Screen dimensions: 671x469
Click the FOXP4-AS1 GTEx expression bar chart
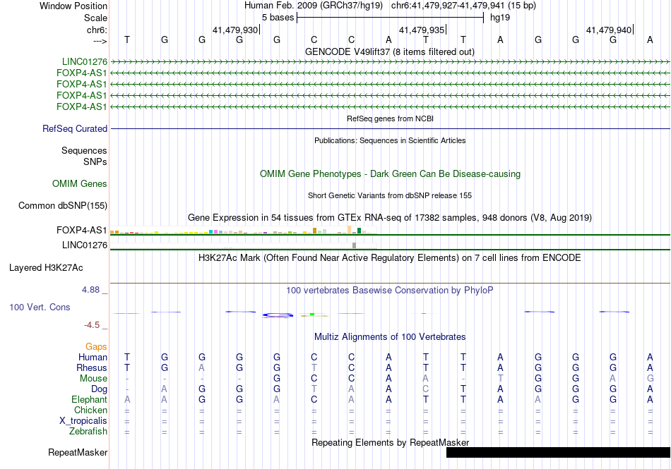[x=243, y=230]
